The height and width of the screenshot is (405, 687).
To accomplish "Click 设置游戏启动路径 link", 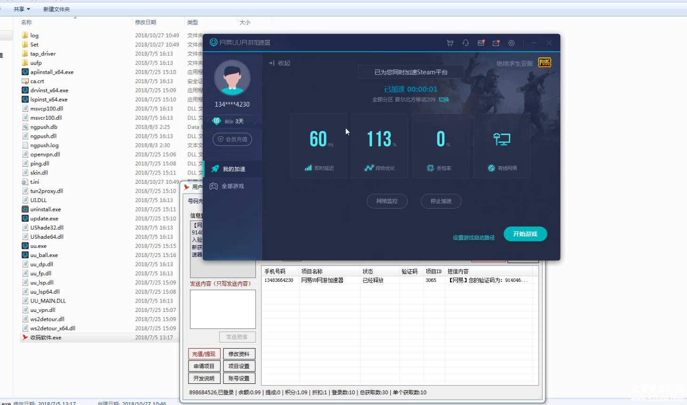I will pyautogui.click(x=474, y=238).
